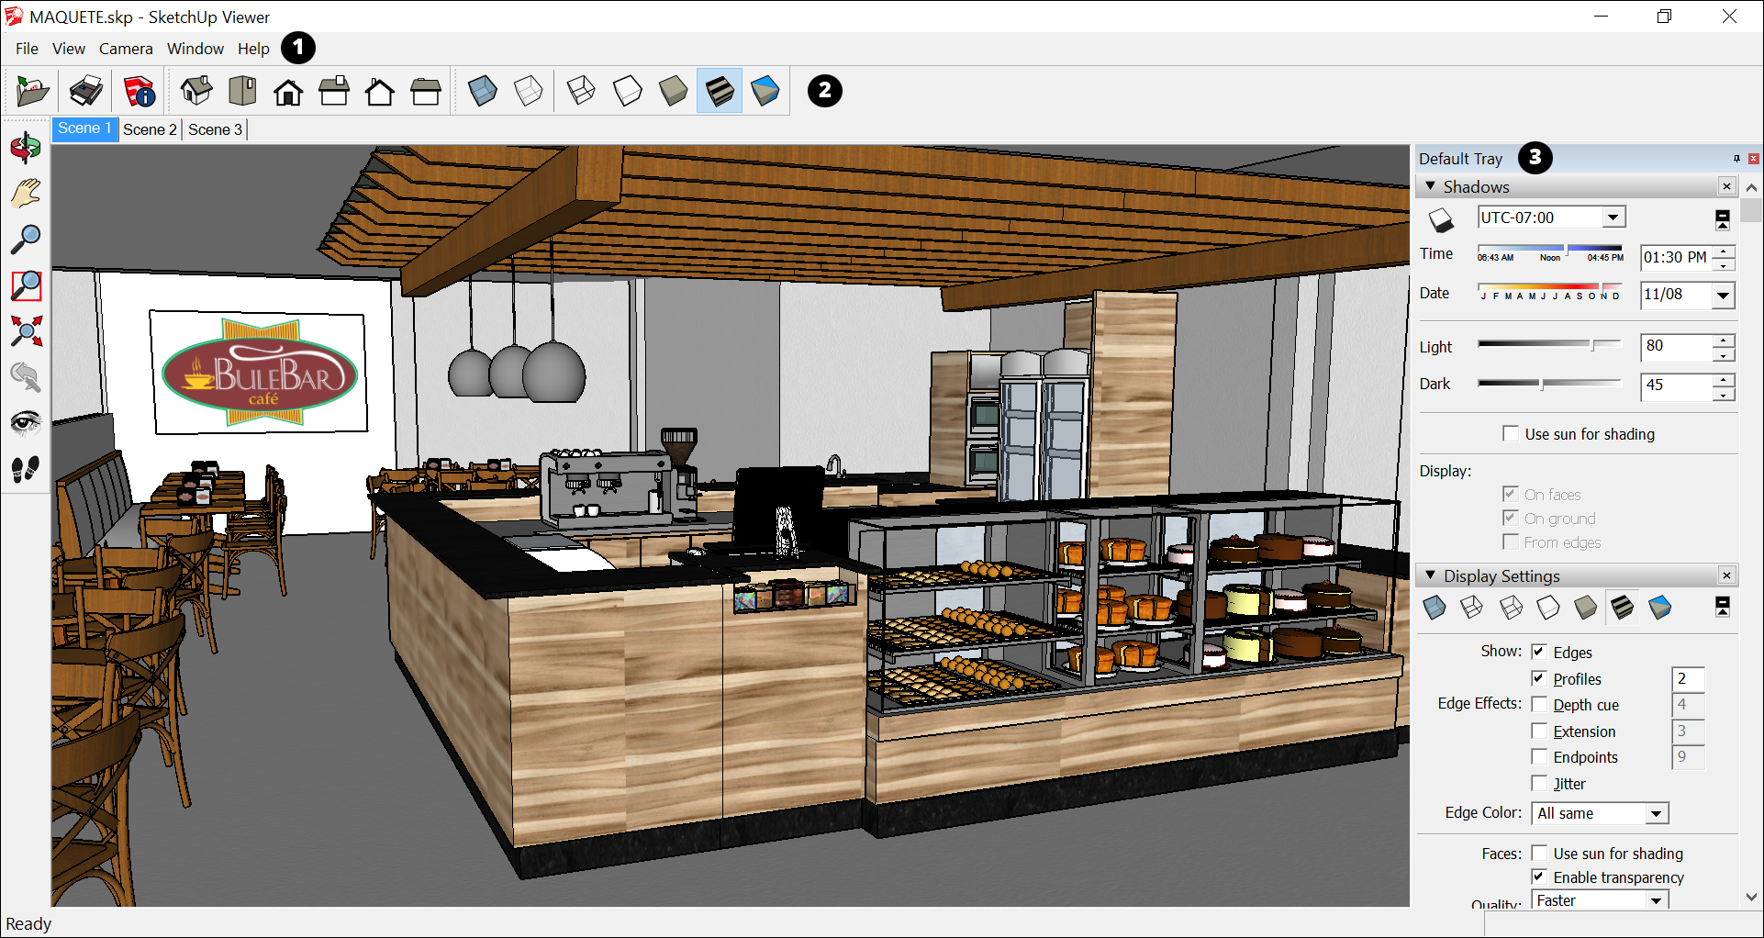This screenshot has width=1764, height=938.
Task: Select the Zoom Window tool
Action: point(26,286)
